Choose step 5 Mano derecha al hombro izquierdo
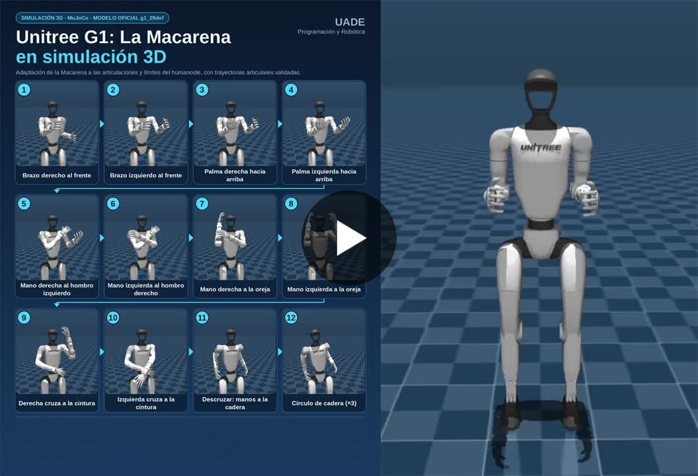 [57, 246]
